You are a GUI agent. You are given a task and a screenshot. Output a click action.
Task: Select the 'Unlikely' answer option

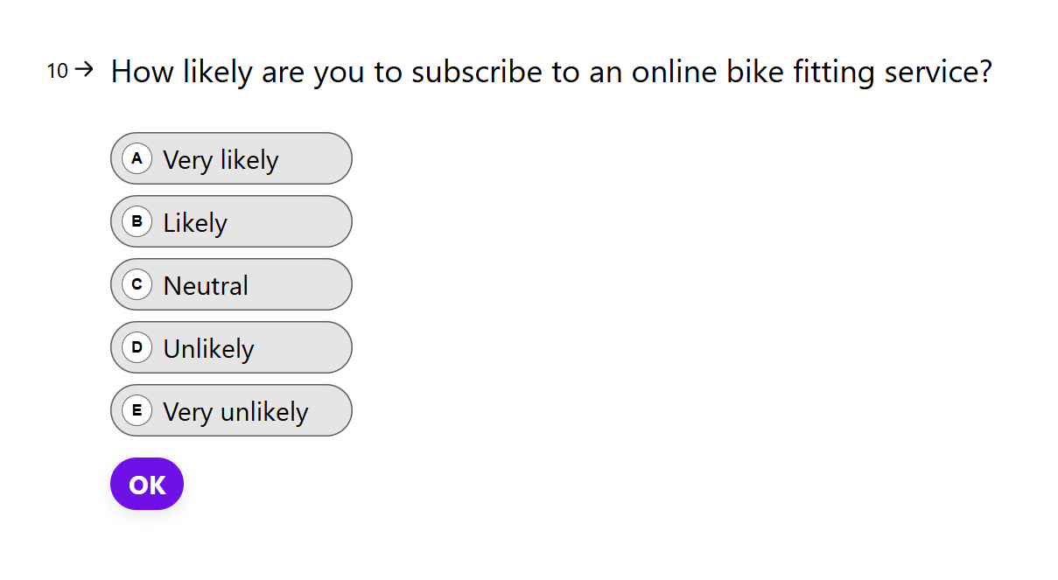[x=208, y=349]
